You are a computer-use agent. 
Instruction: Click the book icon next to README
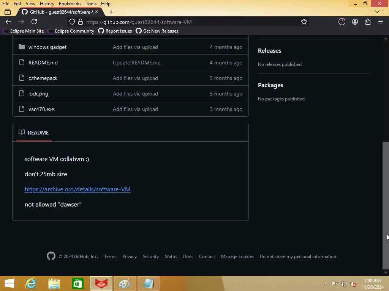point(22,132)
